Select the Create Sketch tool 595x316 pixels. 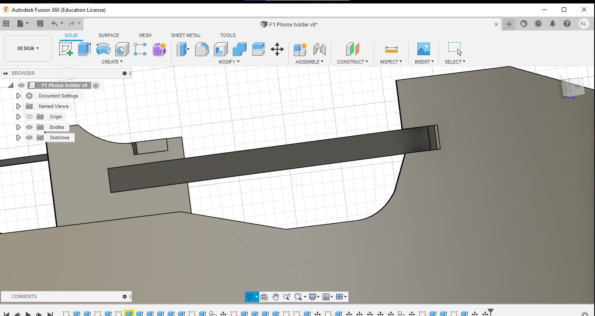click(x=66, y=49)
